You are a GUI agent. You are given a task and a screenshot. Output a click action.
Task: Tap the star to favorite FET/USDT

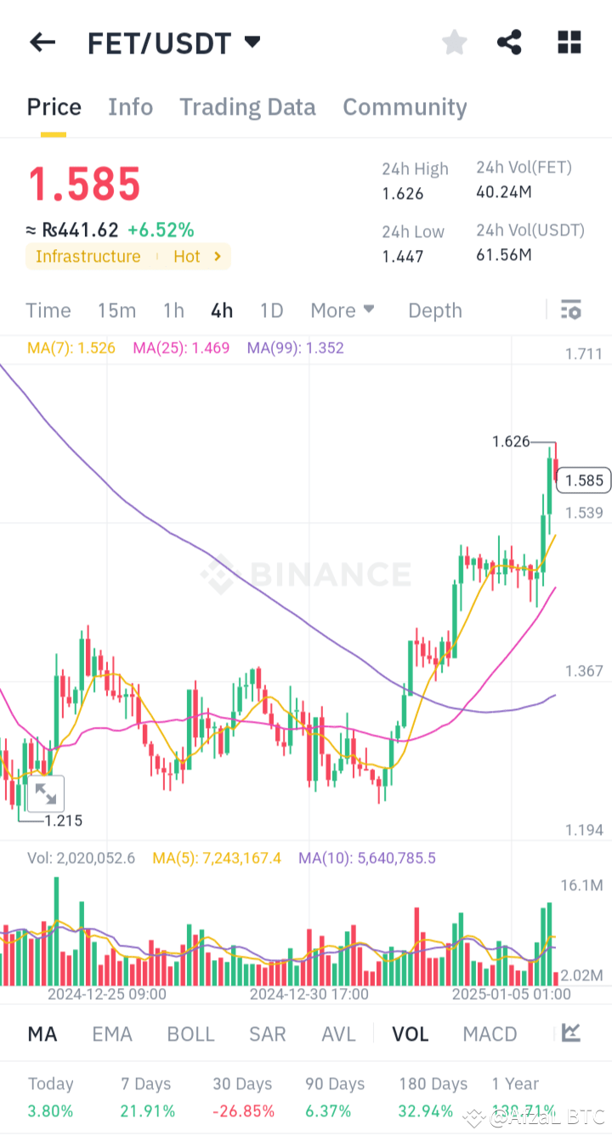click(x=454, y=42)
